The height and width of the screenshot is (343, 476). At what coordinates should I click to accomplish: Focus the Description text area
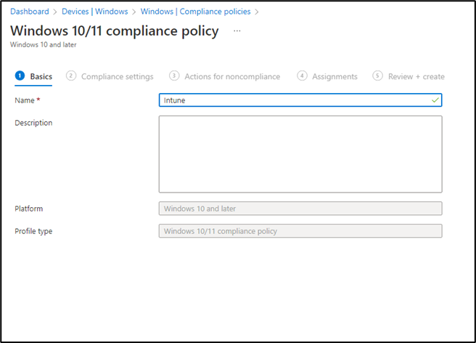(300, 154)
